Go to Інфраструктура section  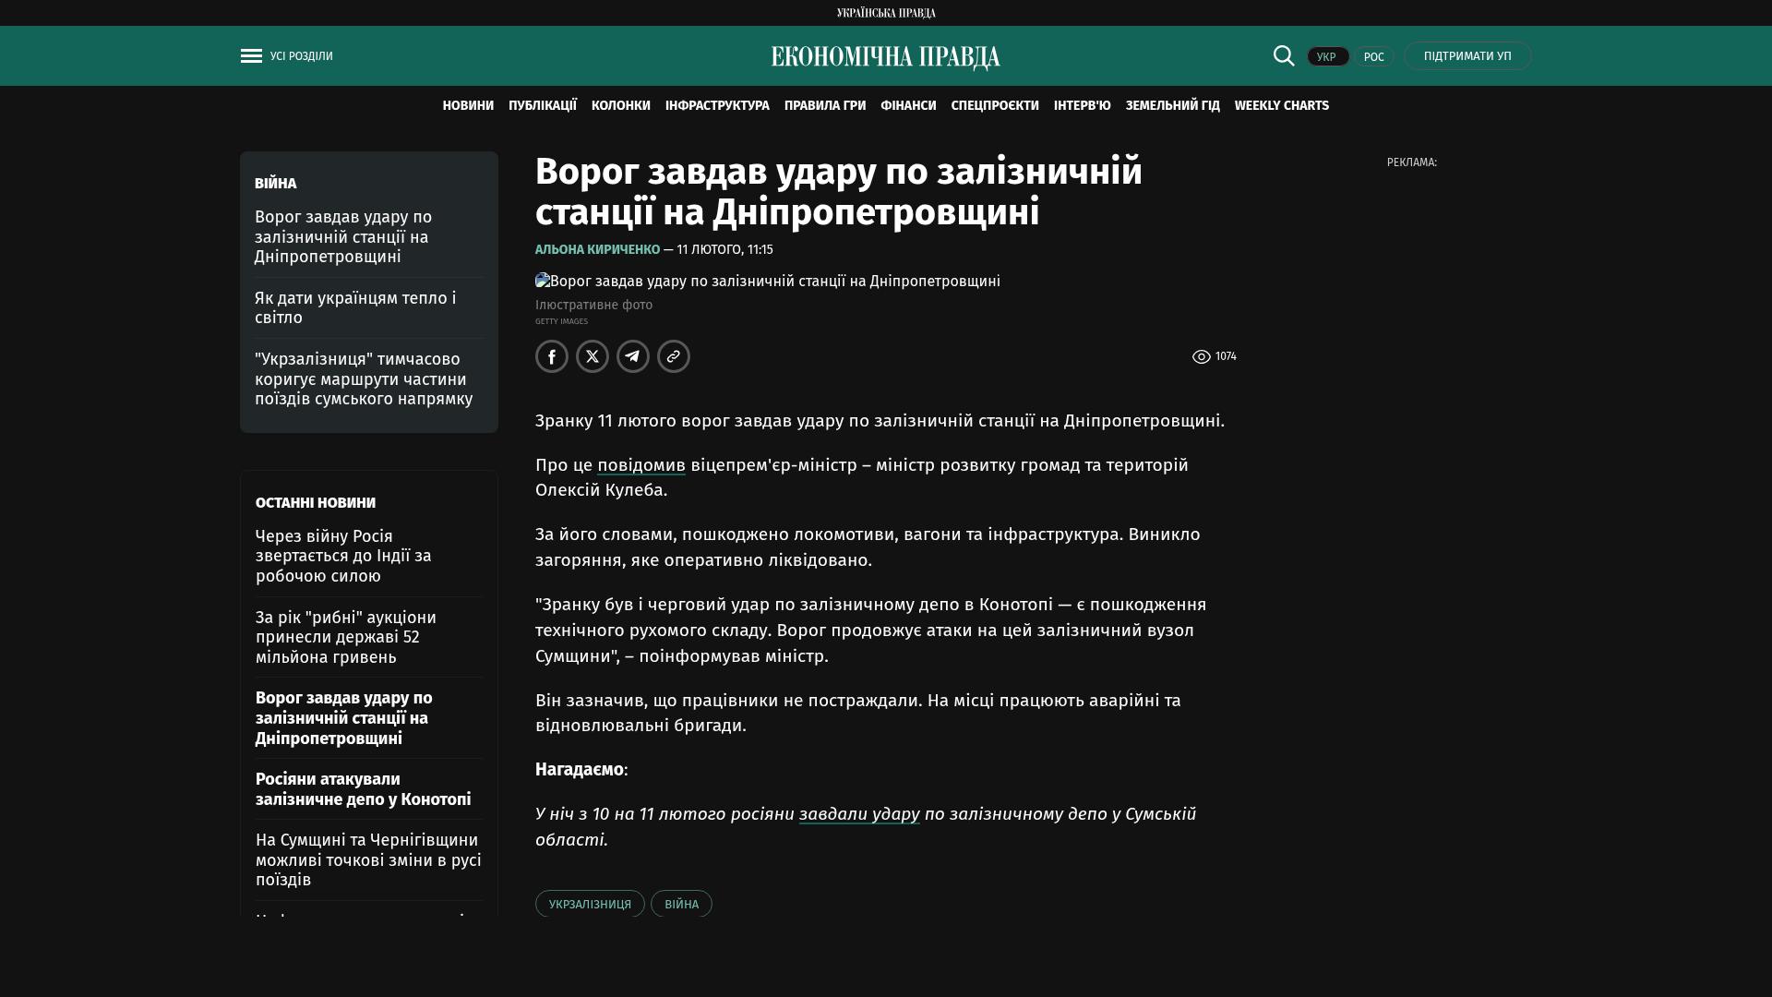[717, 106]
